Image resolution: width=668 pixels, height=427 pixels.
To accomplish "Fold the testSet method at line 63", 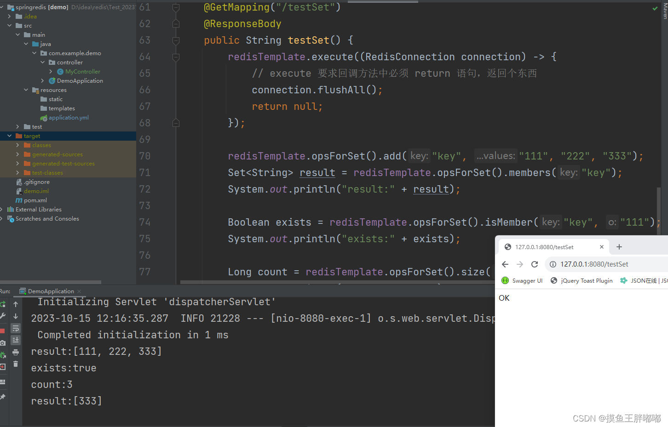I will click(x=176, y=40).
